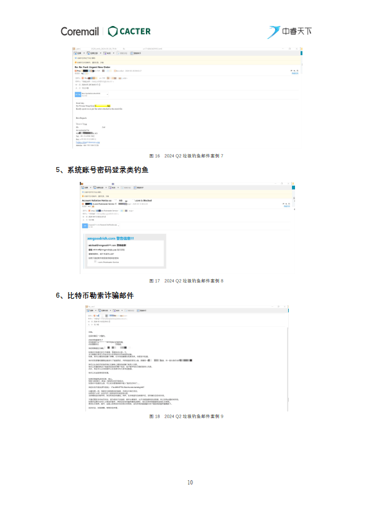The height and width of the screenshot is (521, 368).
Task: Click the reply icon in first email toolbar
Action: coord(75,53)
